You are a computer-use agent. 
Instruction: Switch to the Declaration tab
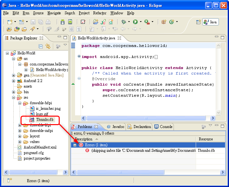tap(139, 127)
